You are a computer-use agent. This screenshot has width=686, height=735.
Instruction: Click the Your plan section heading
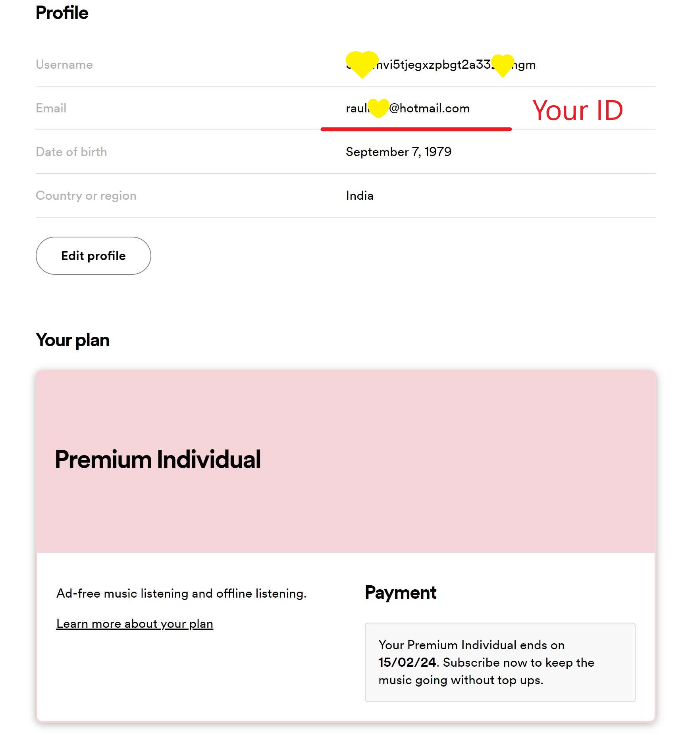[x=73, y=340]
